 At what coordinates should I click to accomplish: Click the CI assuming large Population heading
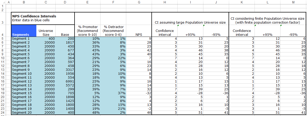tap(190, 19)
